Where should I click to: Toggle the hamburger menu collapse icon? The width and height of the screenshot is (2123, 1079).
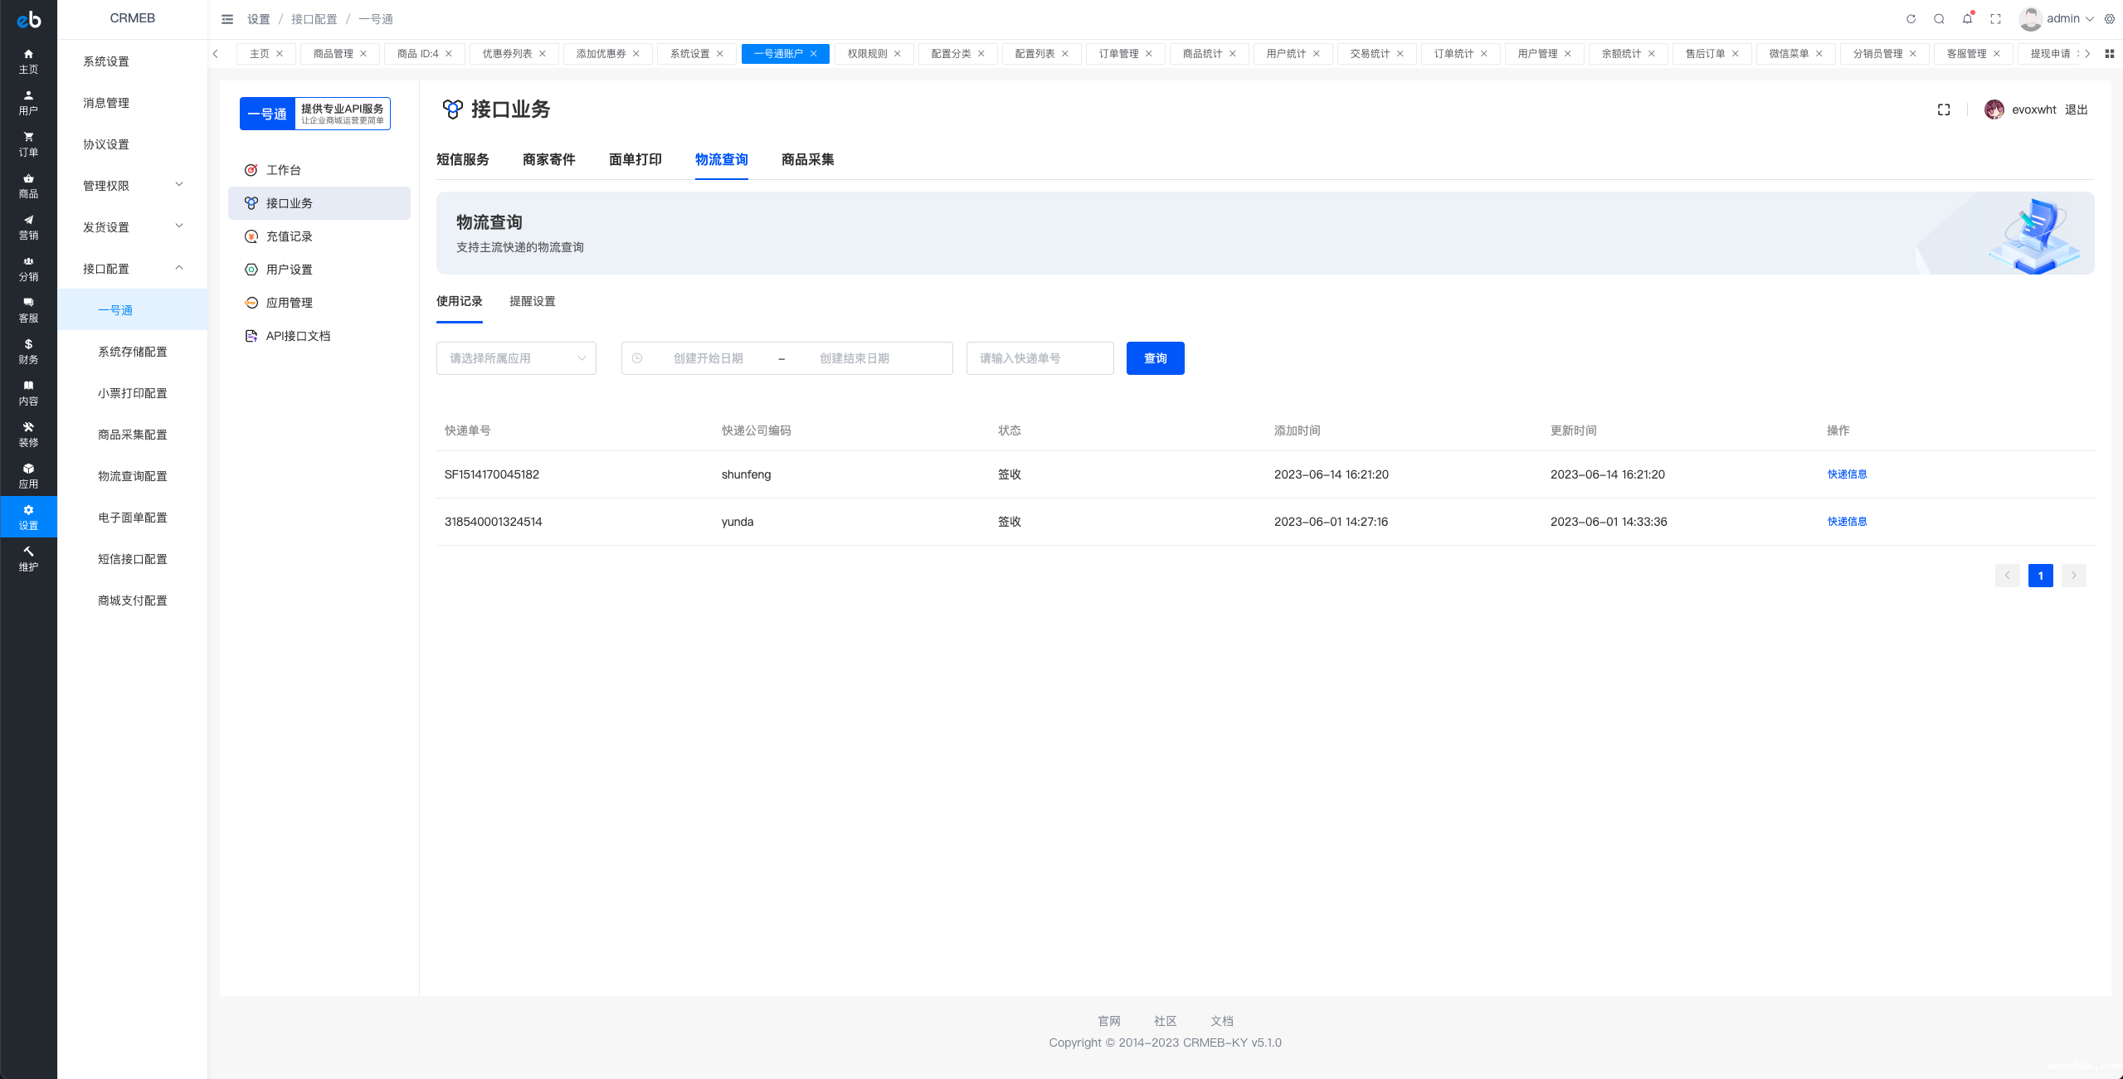(x=227, y=19)
